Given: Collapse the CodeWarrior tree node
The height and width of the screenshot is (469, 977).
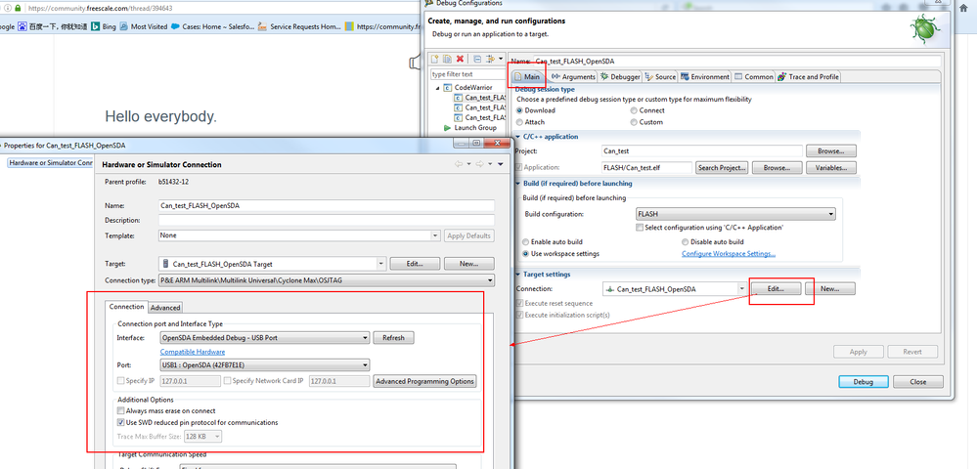Looking at the screenshot, I should pos(438,88).
